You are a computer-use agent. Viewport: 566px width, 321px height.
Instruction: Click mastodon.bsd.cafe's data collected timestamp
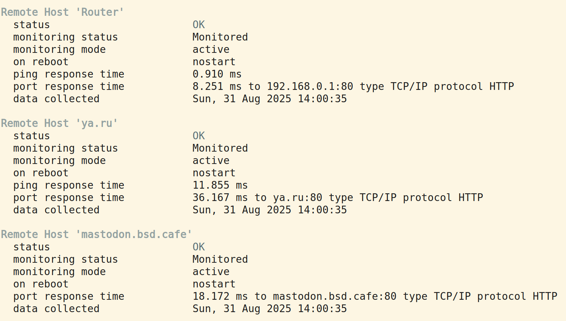point(269,309)
